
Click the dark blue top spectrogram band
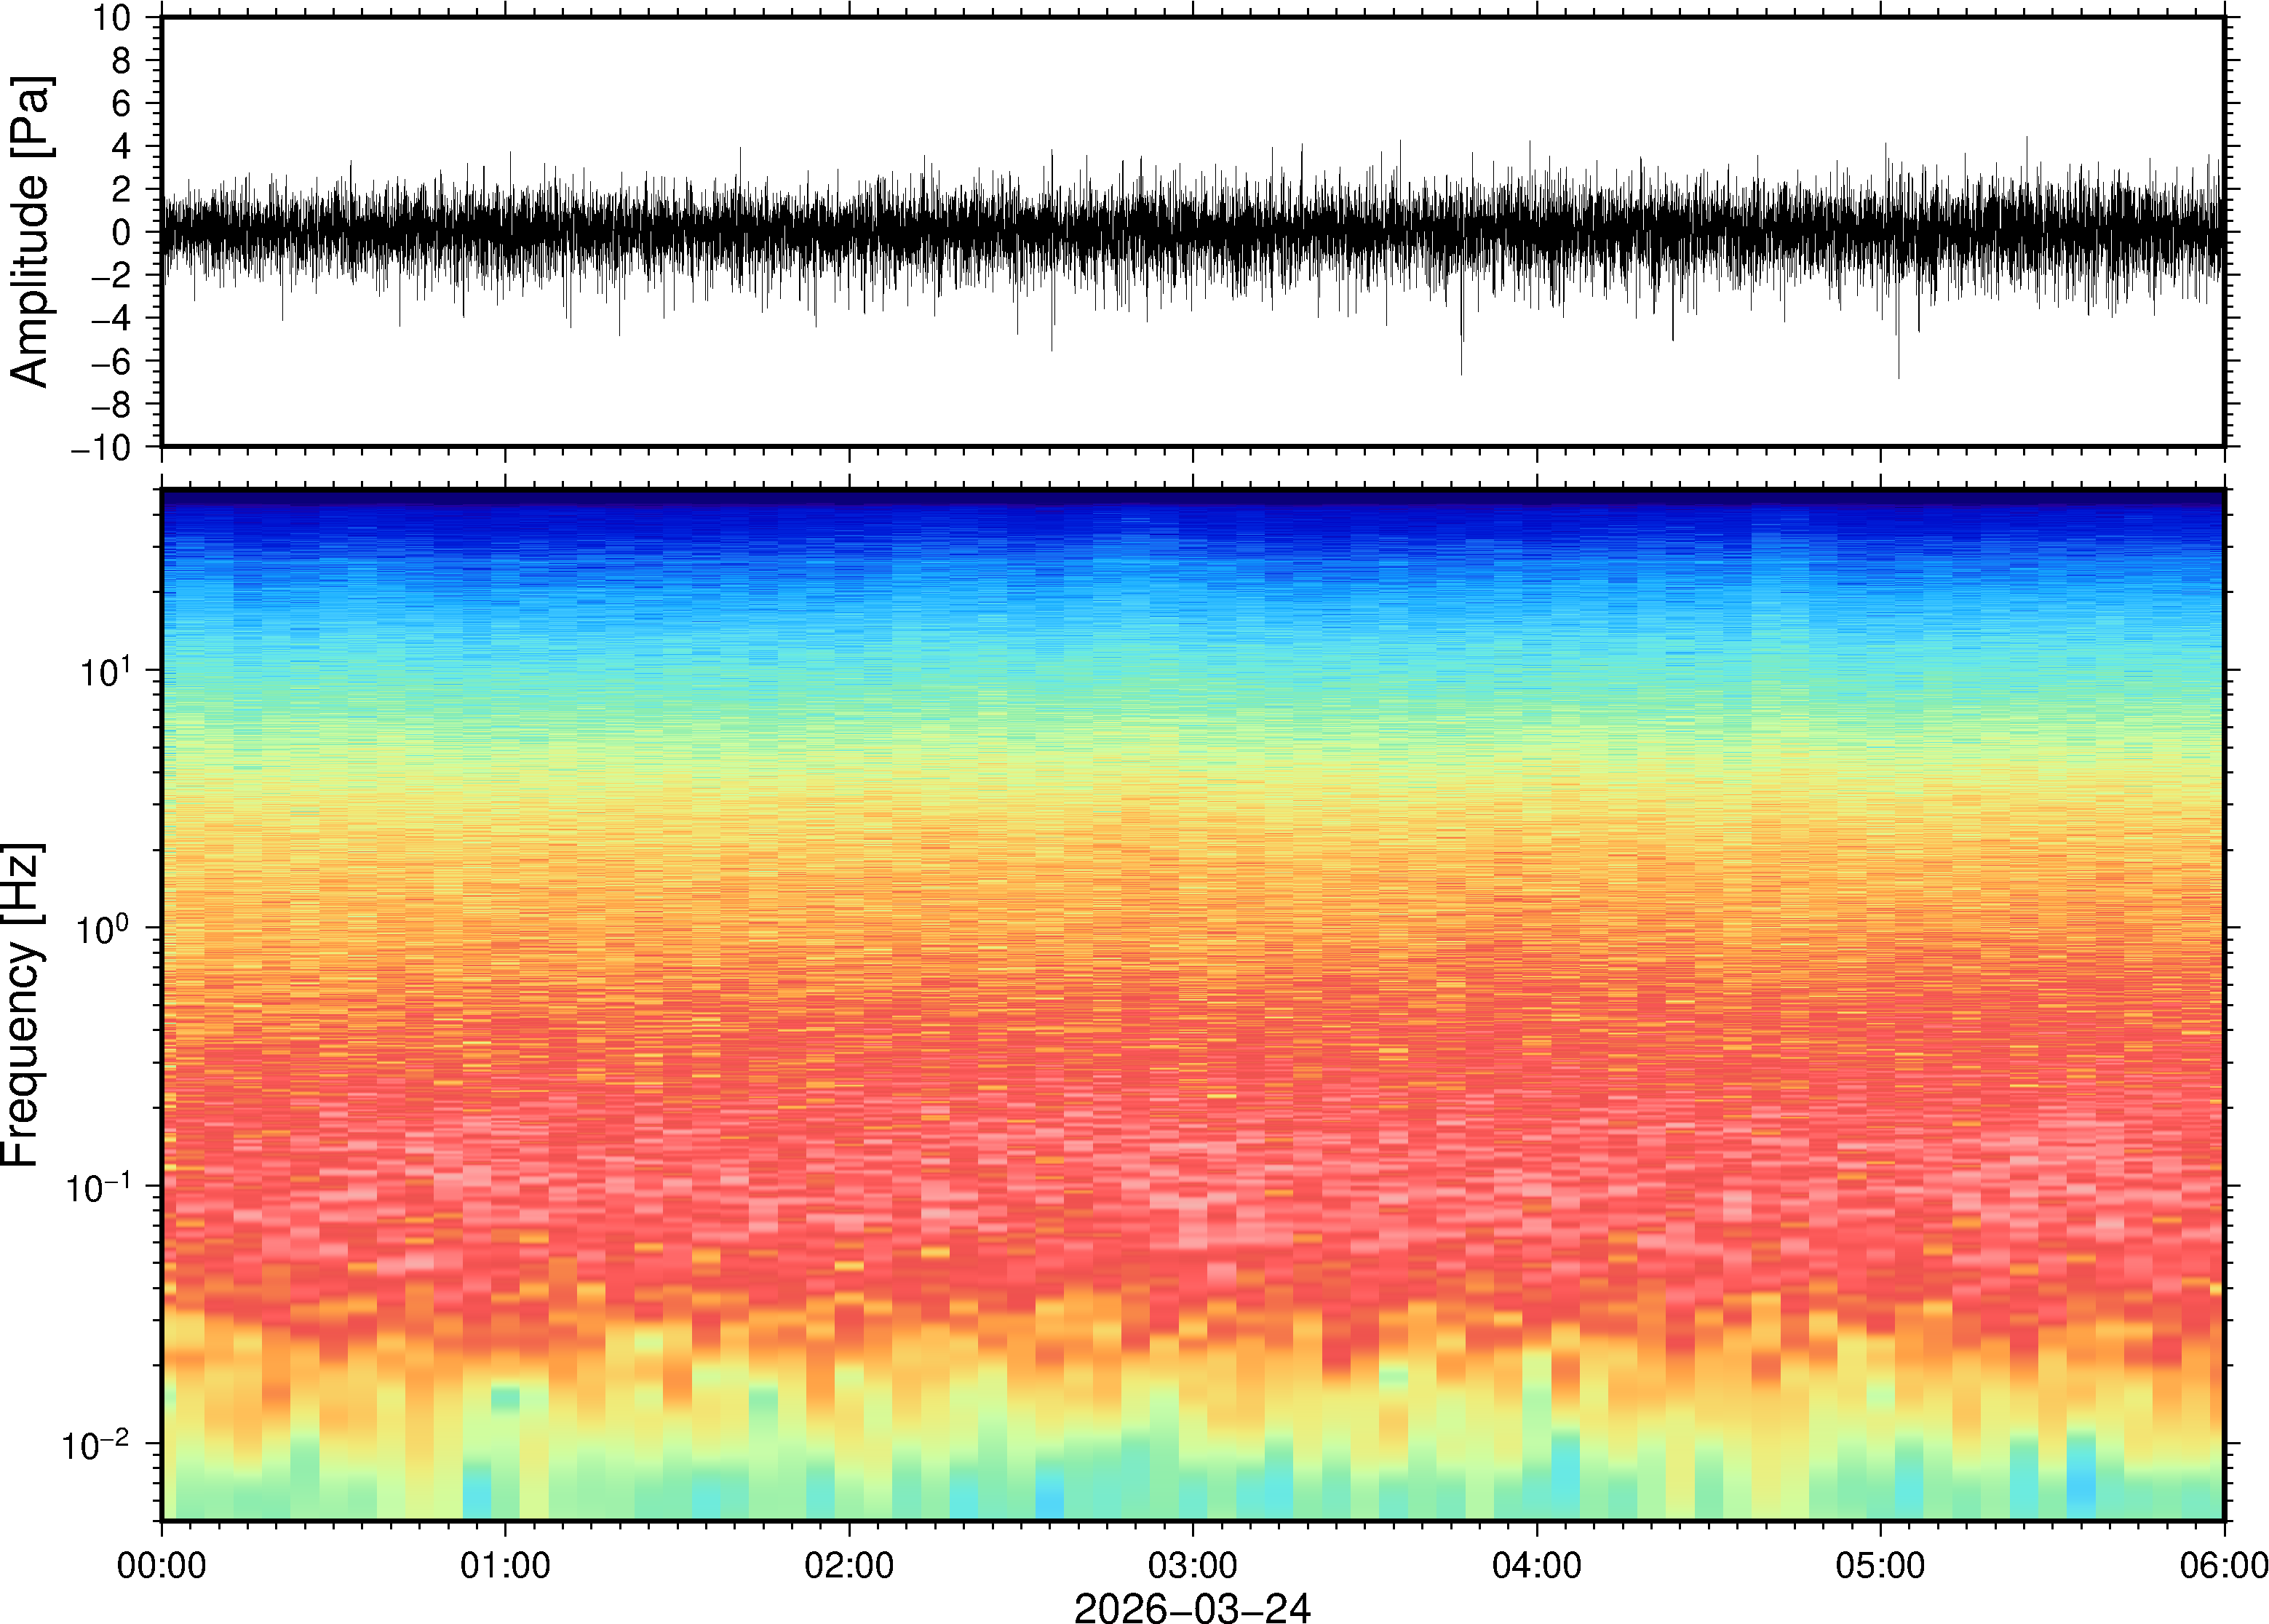pos(1192,499)
